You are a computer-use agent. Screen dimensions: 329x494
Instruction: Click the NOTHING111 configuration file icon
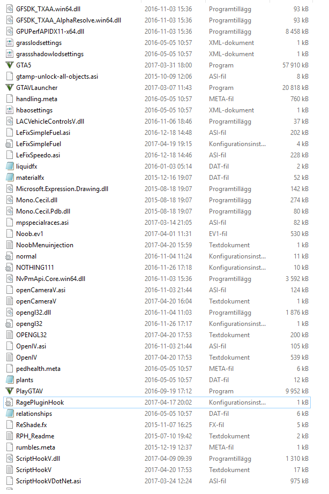click(x=9, y=268)
